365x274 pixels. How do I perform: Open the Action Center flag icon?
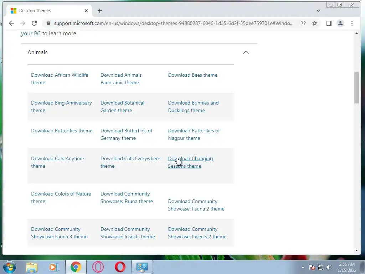pyautogui.click(x=312, y=267)
